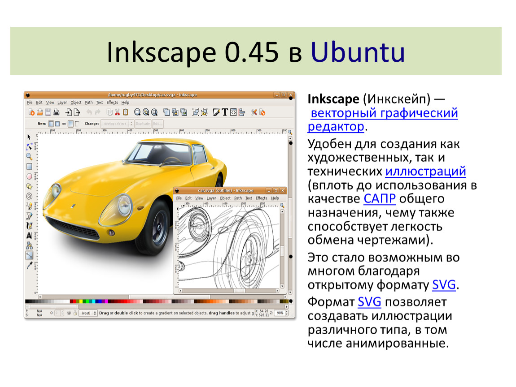Toggle current layer visibility eye icon
Image resolution: width=516 pixels, height=387 pixels.
point(69,313)
